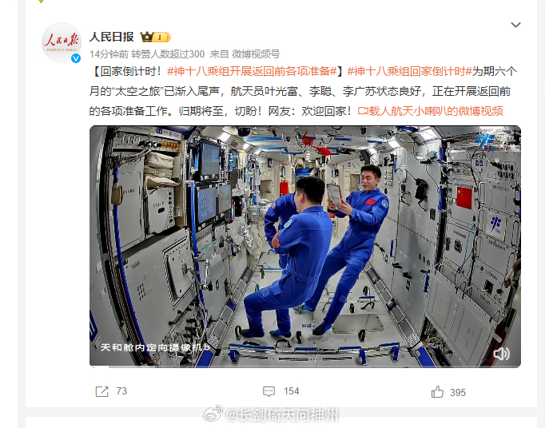Viewport: 545px width, 428px height.
Task: Like the post via thumbs-up icon
Action: [x=437, y=392]
